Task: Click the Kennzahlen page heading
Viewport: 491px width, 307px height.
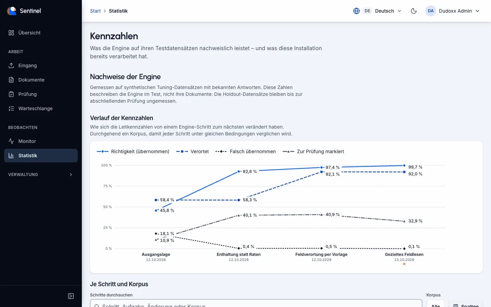Action: pyautogui.click(x=114, y=36)
